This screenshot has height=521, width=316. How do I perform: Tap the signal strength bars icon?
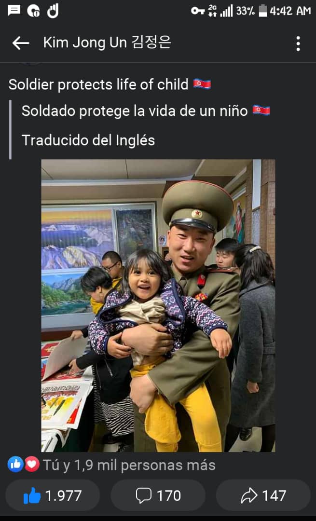227,11
